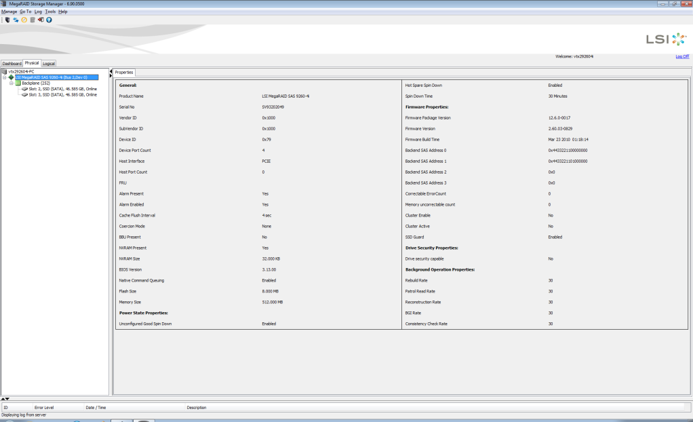Select Slot 3 SSD drive in tree
Image resolution: width=693 pixels, height=422 pixels.
[63, 95]
